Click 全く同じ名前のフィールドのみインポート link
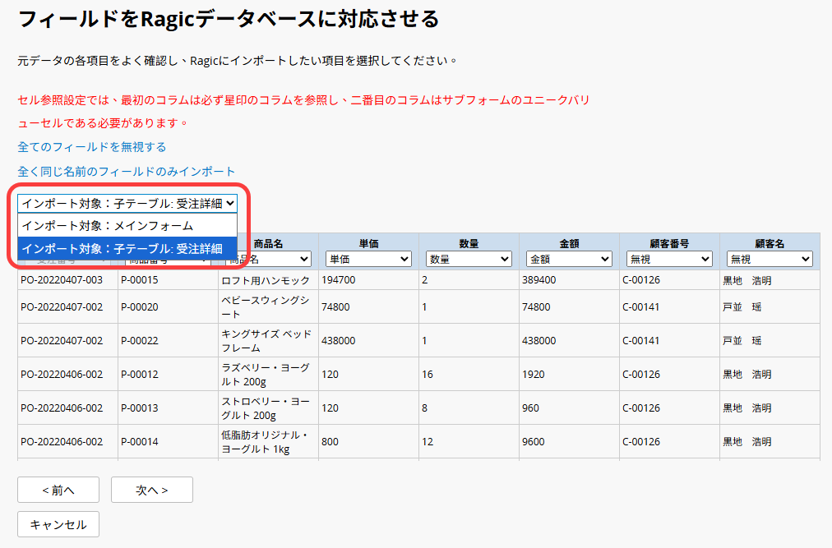 point(127,171)
